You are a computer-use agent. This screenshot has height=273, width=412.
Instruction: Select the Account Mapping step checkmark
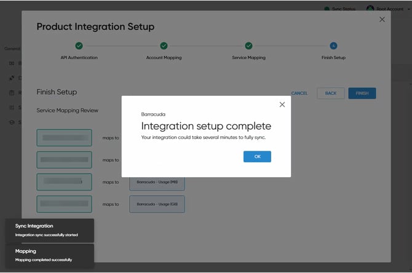(164, 45)
